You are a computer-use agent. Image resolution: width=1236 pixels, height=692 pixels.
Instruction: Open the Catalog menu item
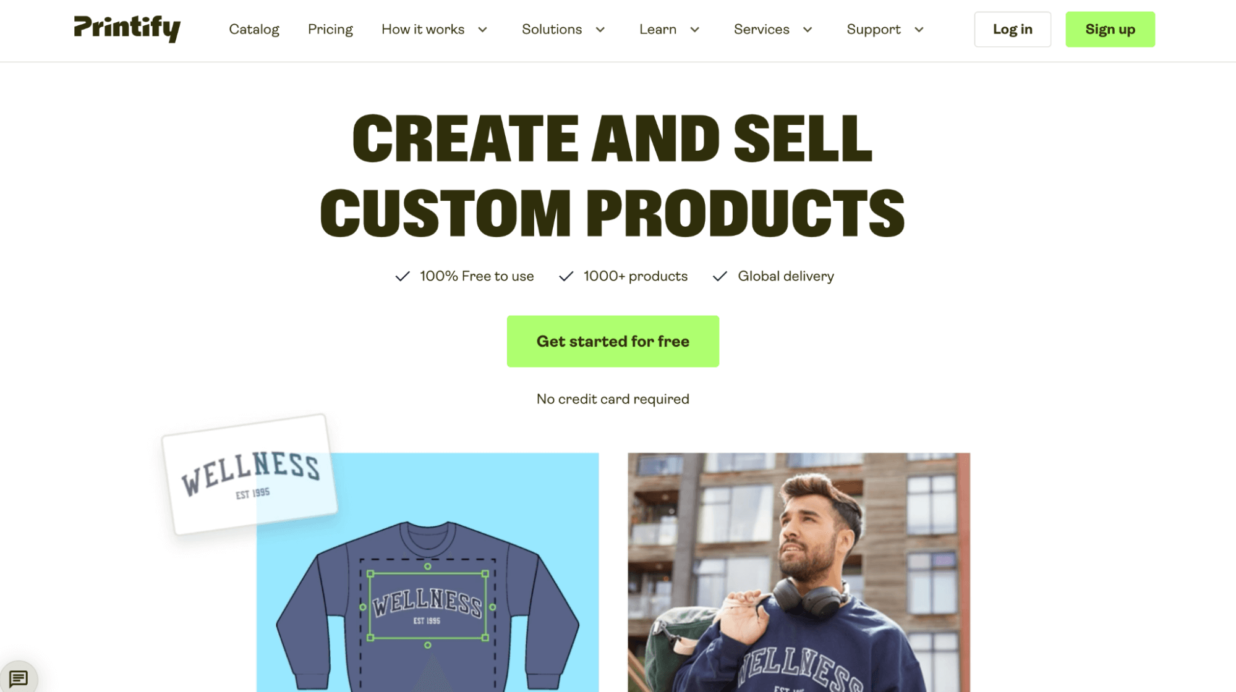pyautogui.click(x=254, y=30)
